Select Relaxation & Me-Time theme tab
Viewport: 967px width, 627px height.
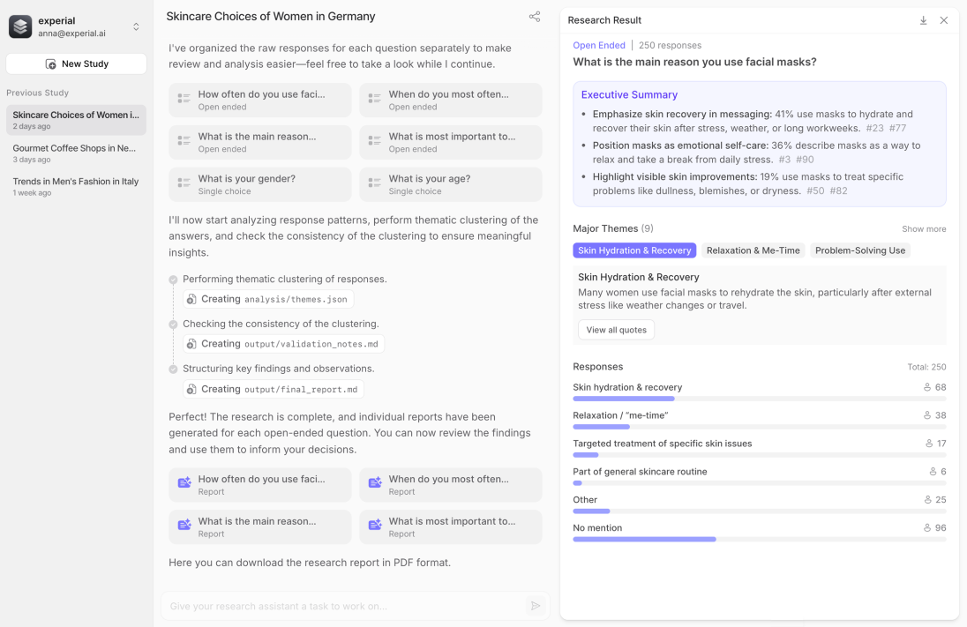[x=753, y=250]
